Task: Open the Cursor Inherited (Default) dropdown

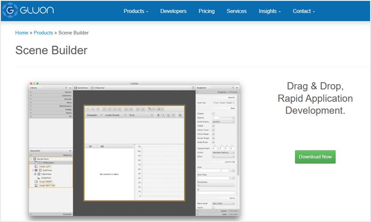Action: [x=223, y=152]
